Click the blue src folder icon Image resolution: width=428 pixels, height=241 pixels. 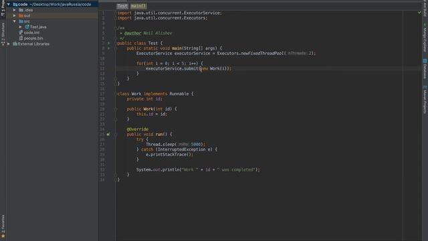click(x=21, y=21)
